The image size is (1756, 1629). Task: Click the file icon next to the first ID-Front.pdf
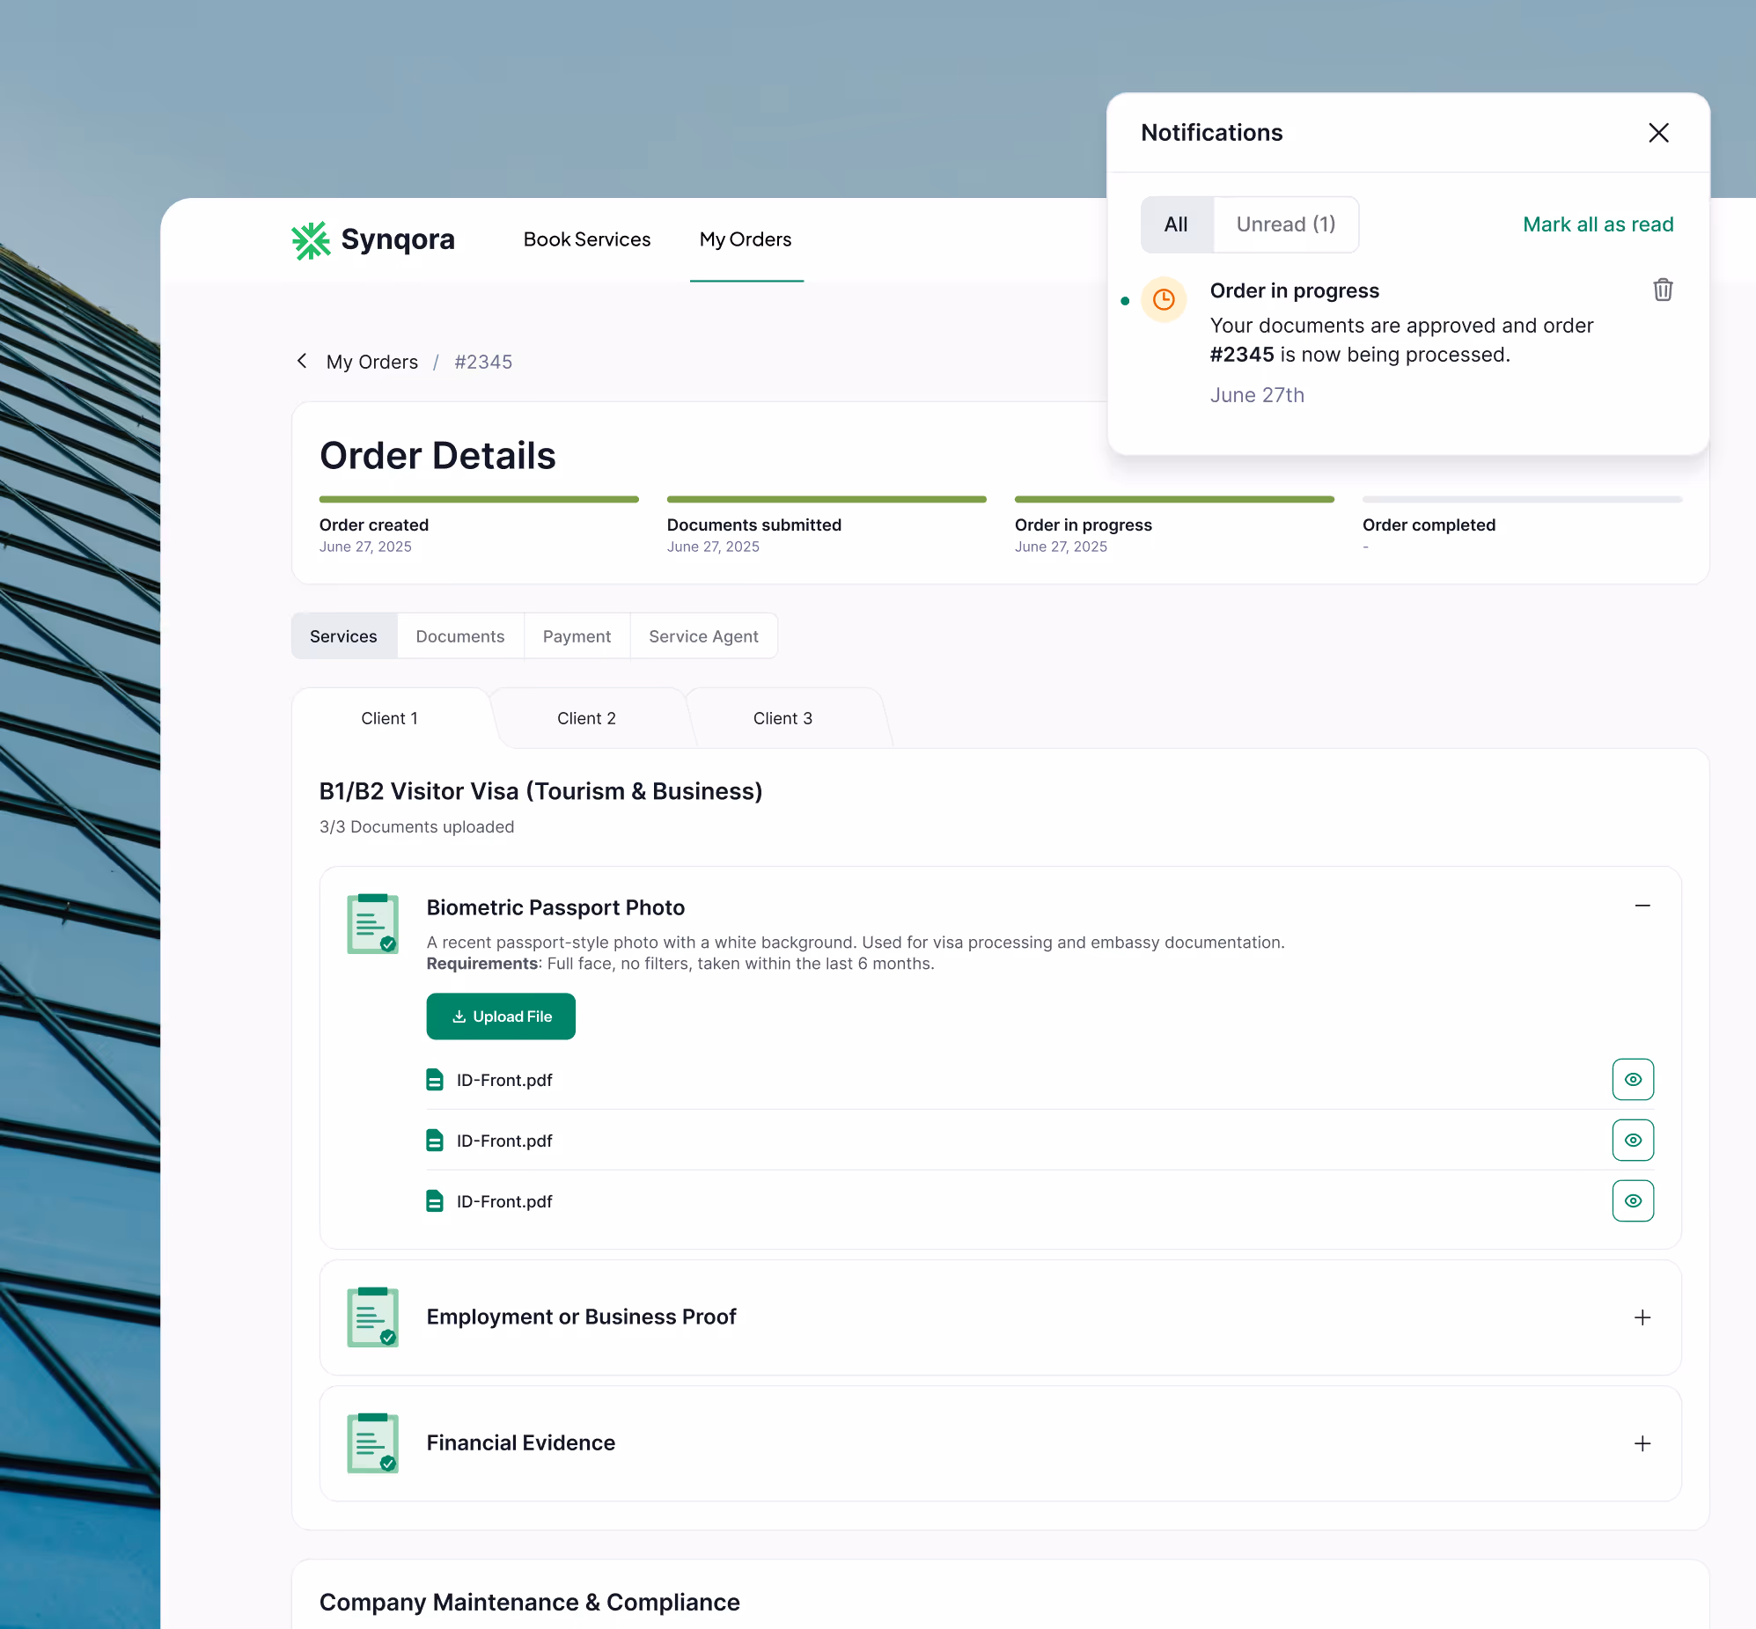436,1079
